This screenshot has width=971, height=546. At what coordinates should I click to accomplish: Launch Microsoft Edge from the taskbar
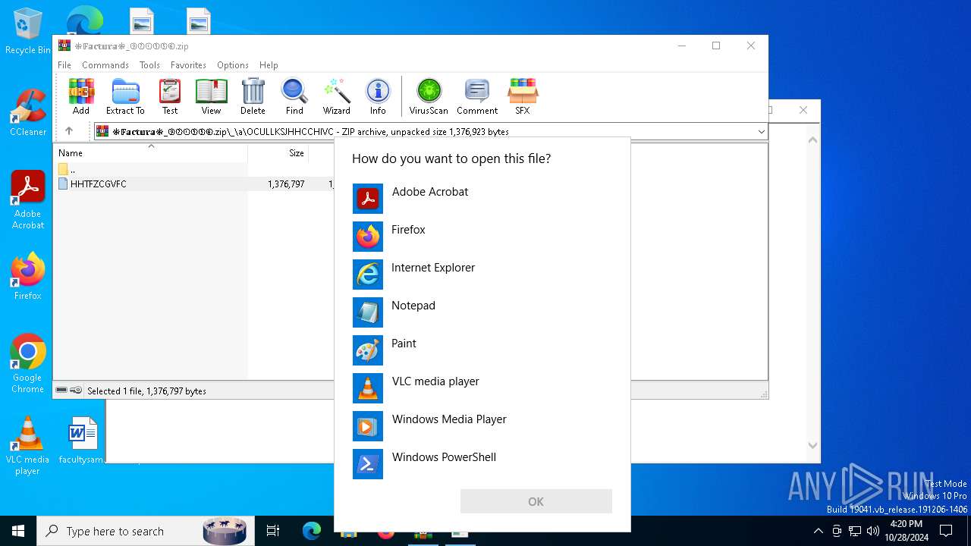(x=312, y=531)
